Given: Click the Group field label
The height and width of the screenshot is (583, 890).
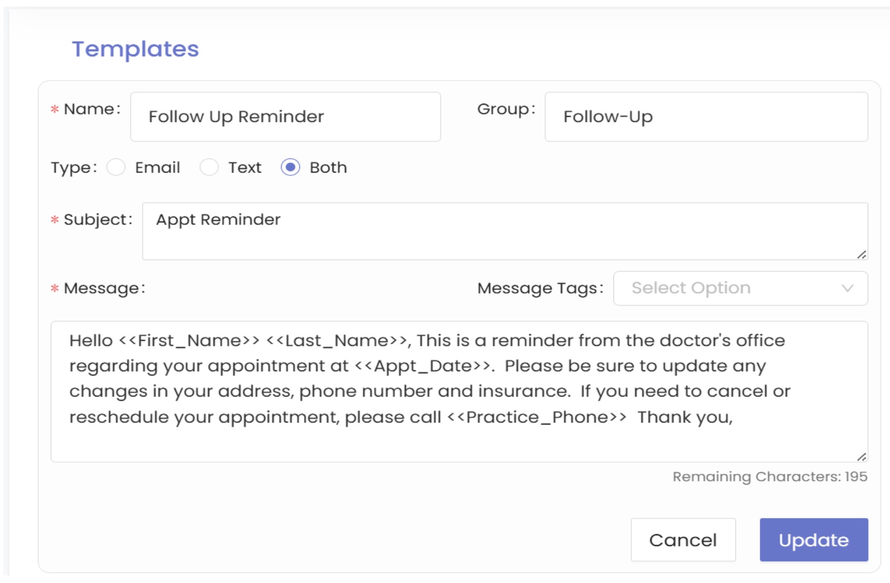Looking at the screenshot, I should pos(506,109).
